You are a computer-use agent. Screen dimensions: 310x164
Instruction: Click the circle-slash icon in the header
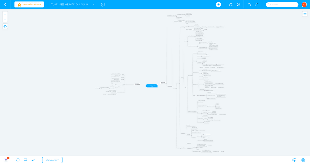[x=238, y=4]
